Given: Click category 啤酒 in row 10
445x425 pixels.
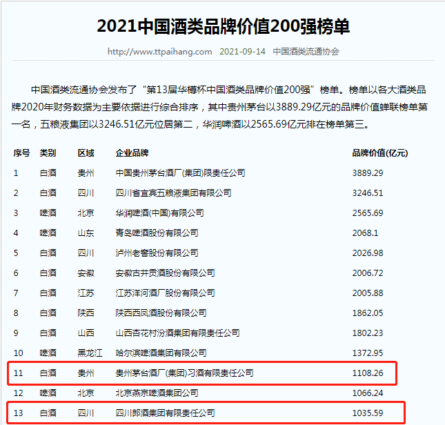Looking at the screenshot, I should tap(48, 353).
